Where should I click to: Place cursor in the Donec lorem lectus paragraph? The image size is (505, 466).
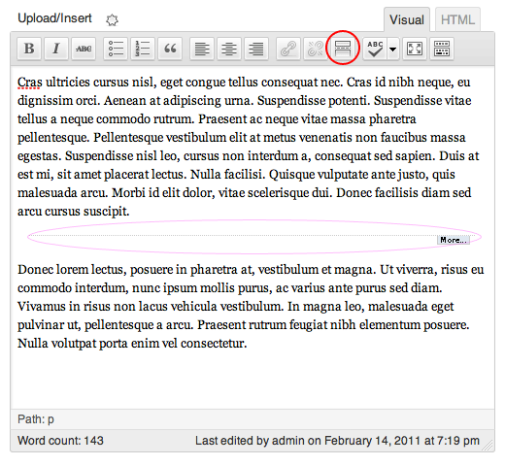pos(251,306)
